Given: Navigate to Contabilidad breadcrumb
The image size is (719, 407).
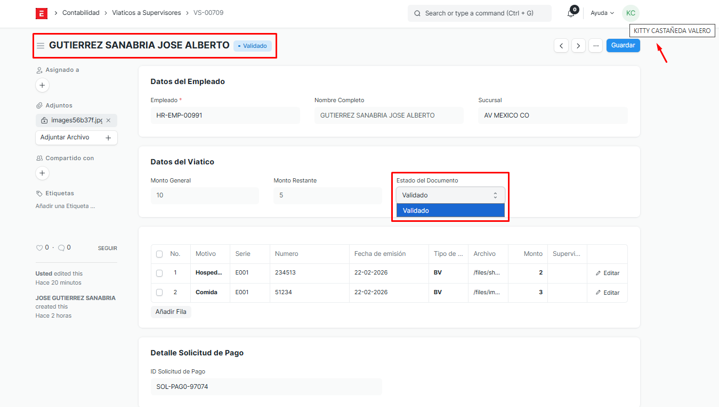Looking at the screenshot, I should pyautogui.click(x=80, y=13).
